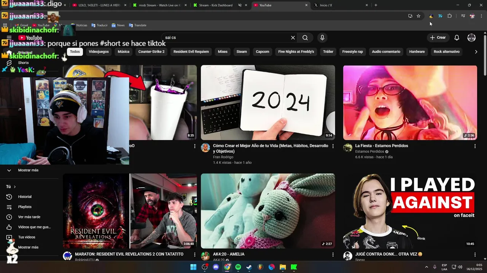487x273 pixels.
Task: Select the Todos filter chip
Action: [x=75, y=52]
